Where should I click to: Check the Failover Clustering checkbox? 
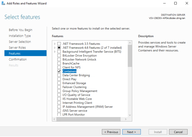[x=59, y=87]
